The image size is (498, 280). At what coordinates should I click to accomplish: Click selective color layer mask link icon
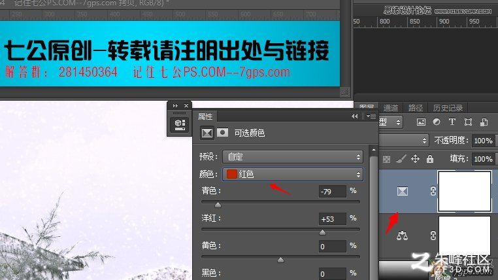click(x=433, y=191)
